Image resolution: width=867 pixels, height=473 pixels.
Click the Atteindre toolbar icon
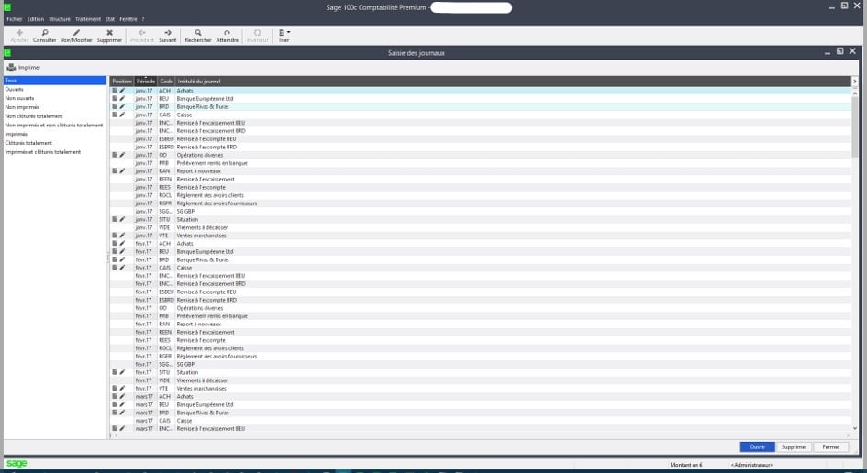click(227, 33)
